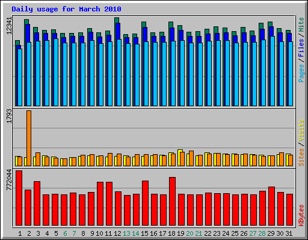Click the Files legend label
This screenshot has height=240, width=308.
click(x=301, y=47)
